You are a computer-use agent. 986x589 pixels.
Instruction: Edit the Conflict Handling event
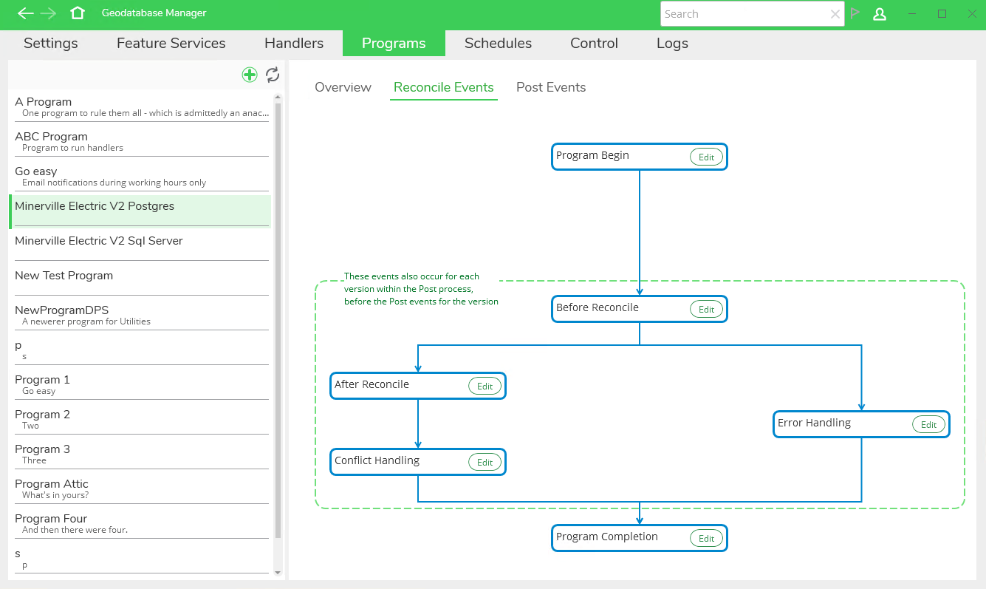tap(485, 463)
